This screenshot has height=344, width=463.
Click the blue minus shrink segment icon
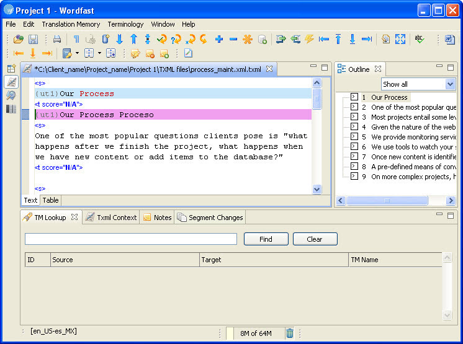click(x=233, y=39)
